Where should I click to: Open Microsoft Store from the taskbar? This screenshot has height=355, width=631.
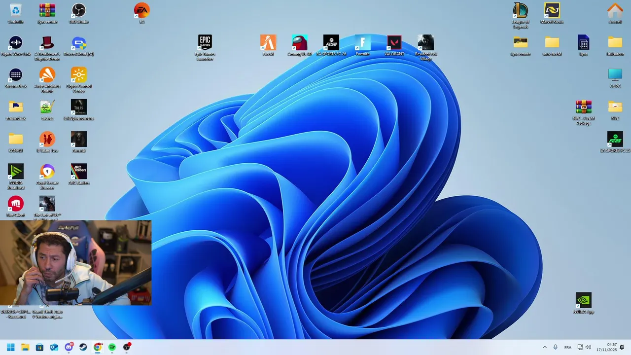[x=39, y=347]
